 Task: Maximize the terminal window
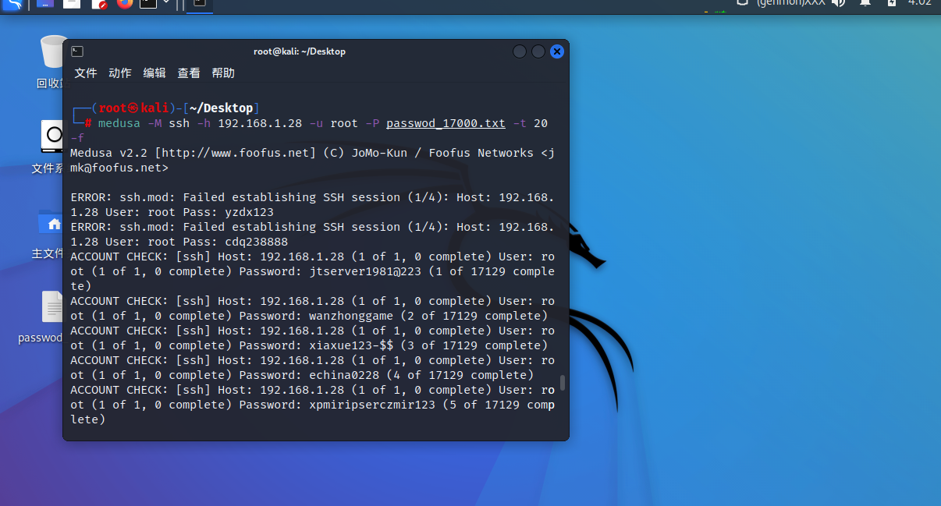pyautogui.click(x=538, y=51)
